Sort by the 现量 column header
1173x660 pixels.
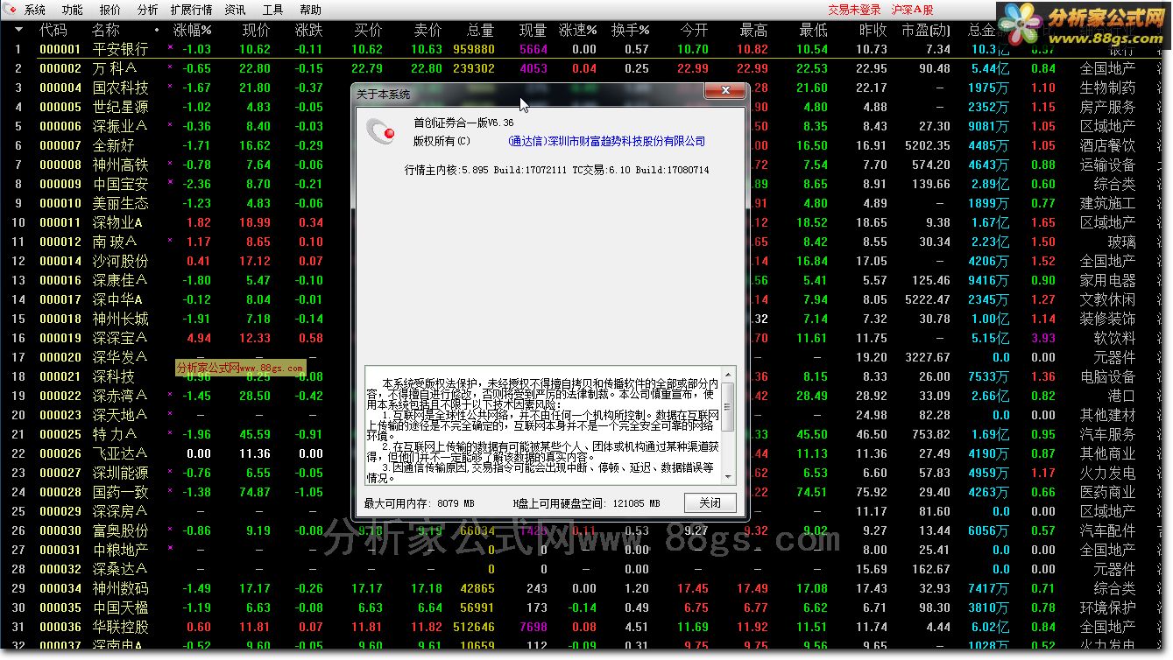point(533,30)
